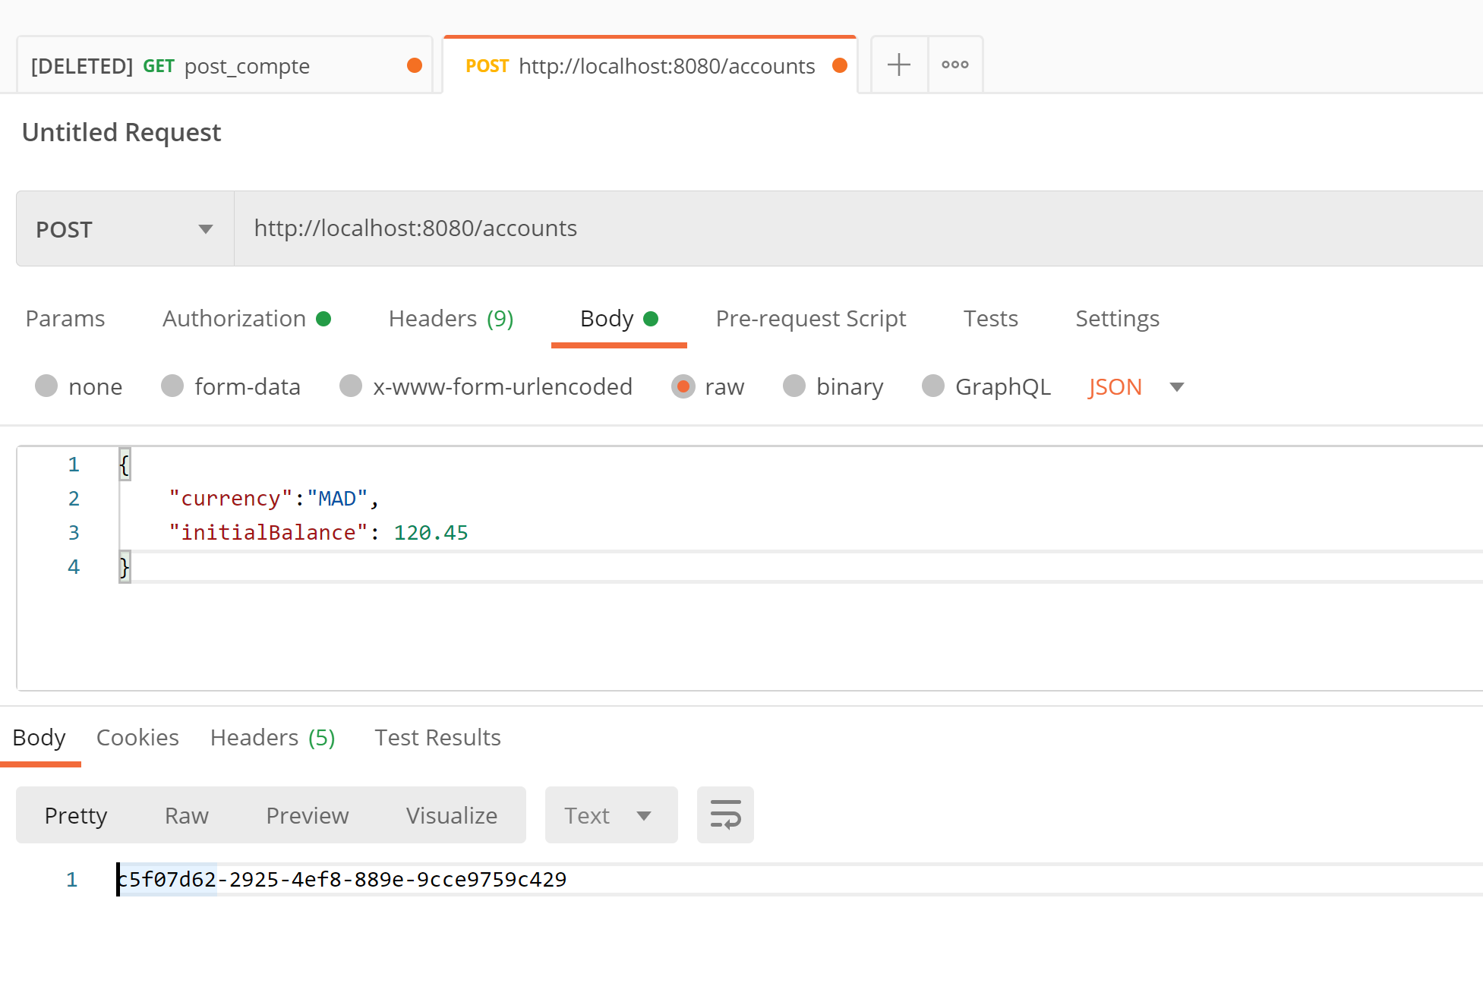Switch response view to Visualize

coord(452,815)
